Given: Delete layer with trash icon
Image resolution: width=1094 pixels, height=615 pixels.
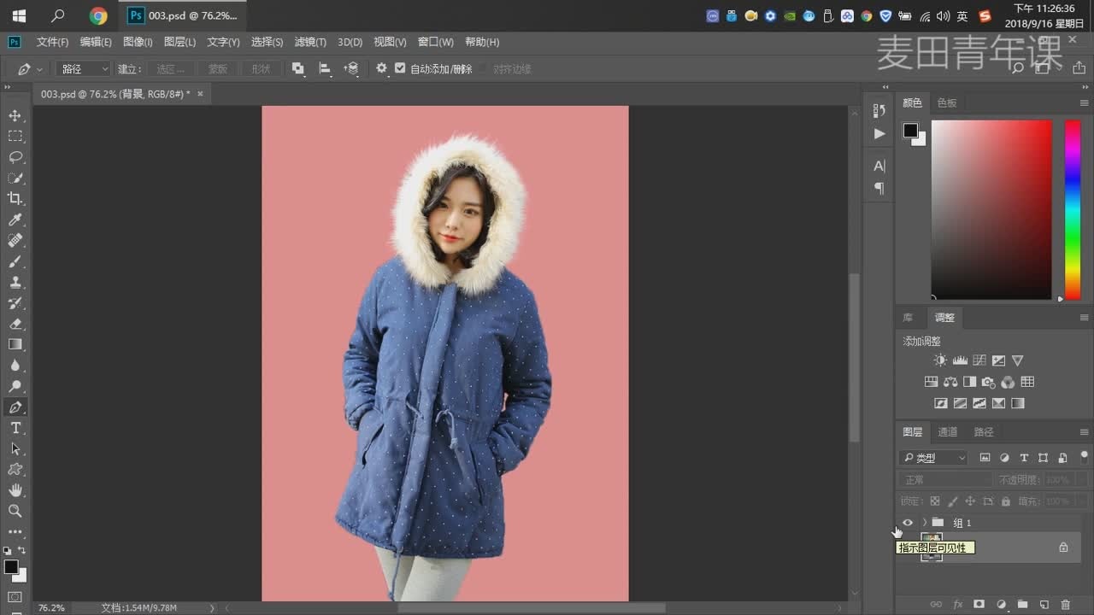Looking at the screenshot, I should 1065,605.
